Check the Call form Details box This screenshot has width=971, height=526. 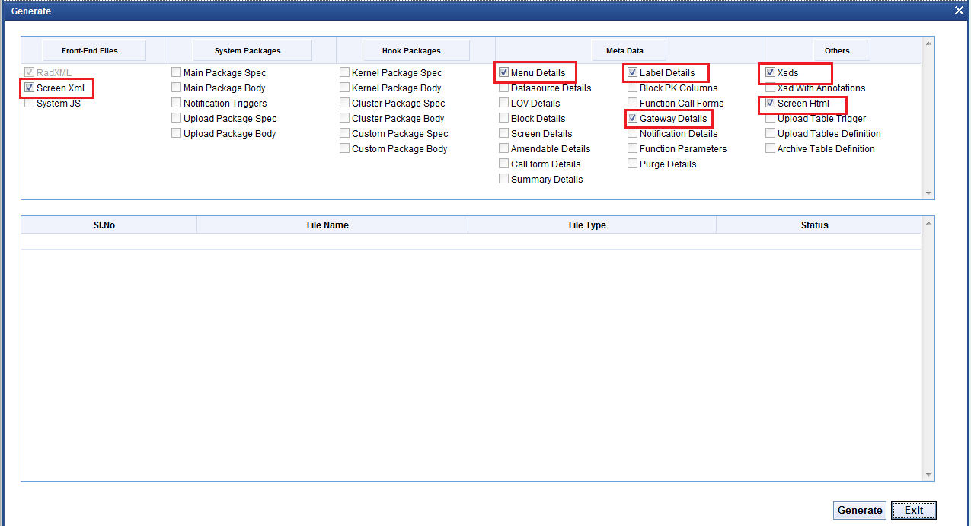click(x=504, y=164)
